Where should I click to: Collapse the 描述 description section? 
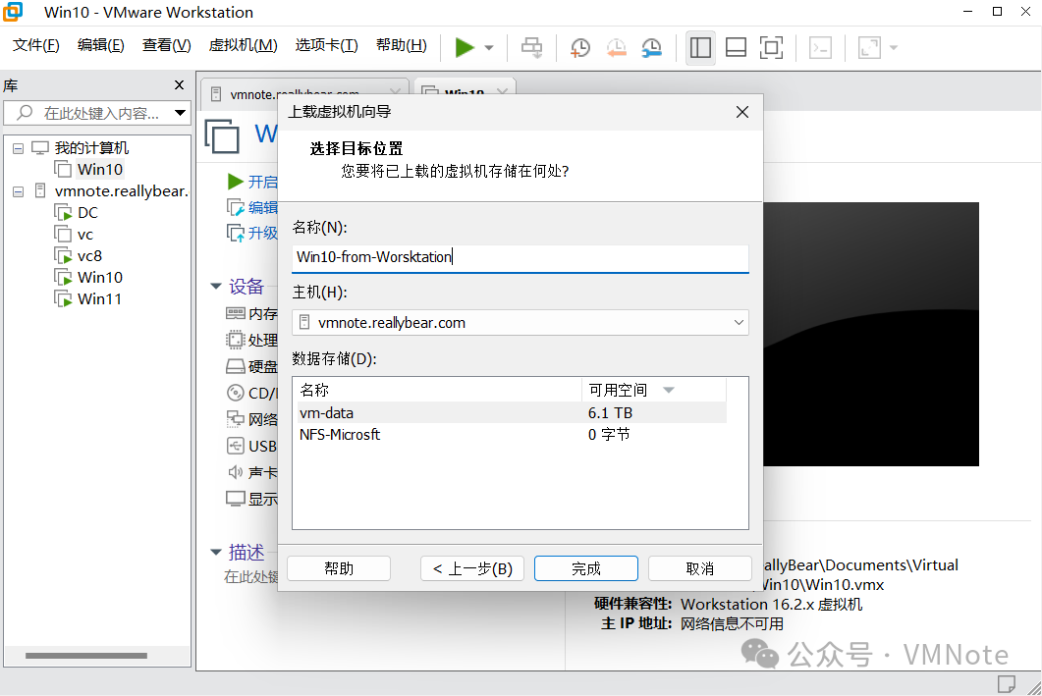(x=216, y=552)
